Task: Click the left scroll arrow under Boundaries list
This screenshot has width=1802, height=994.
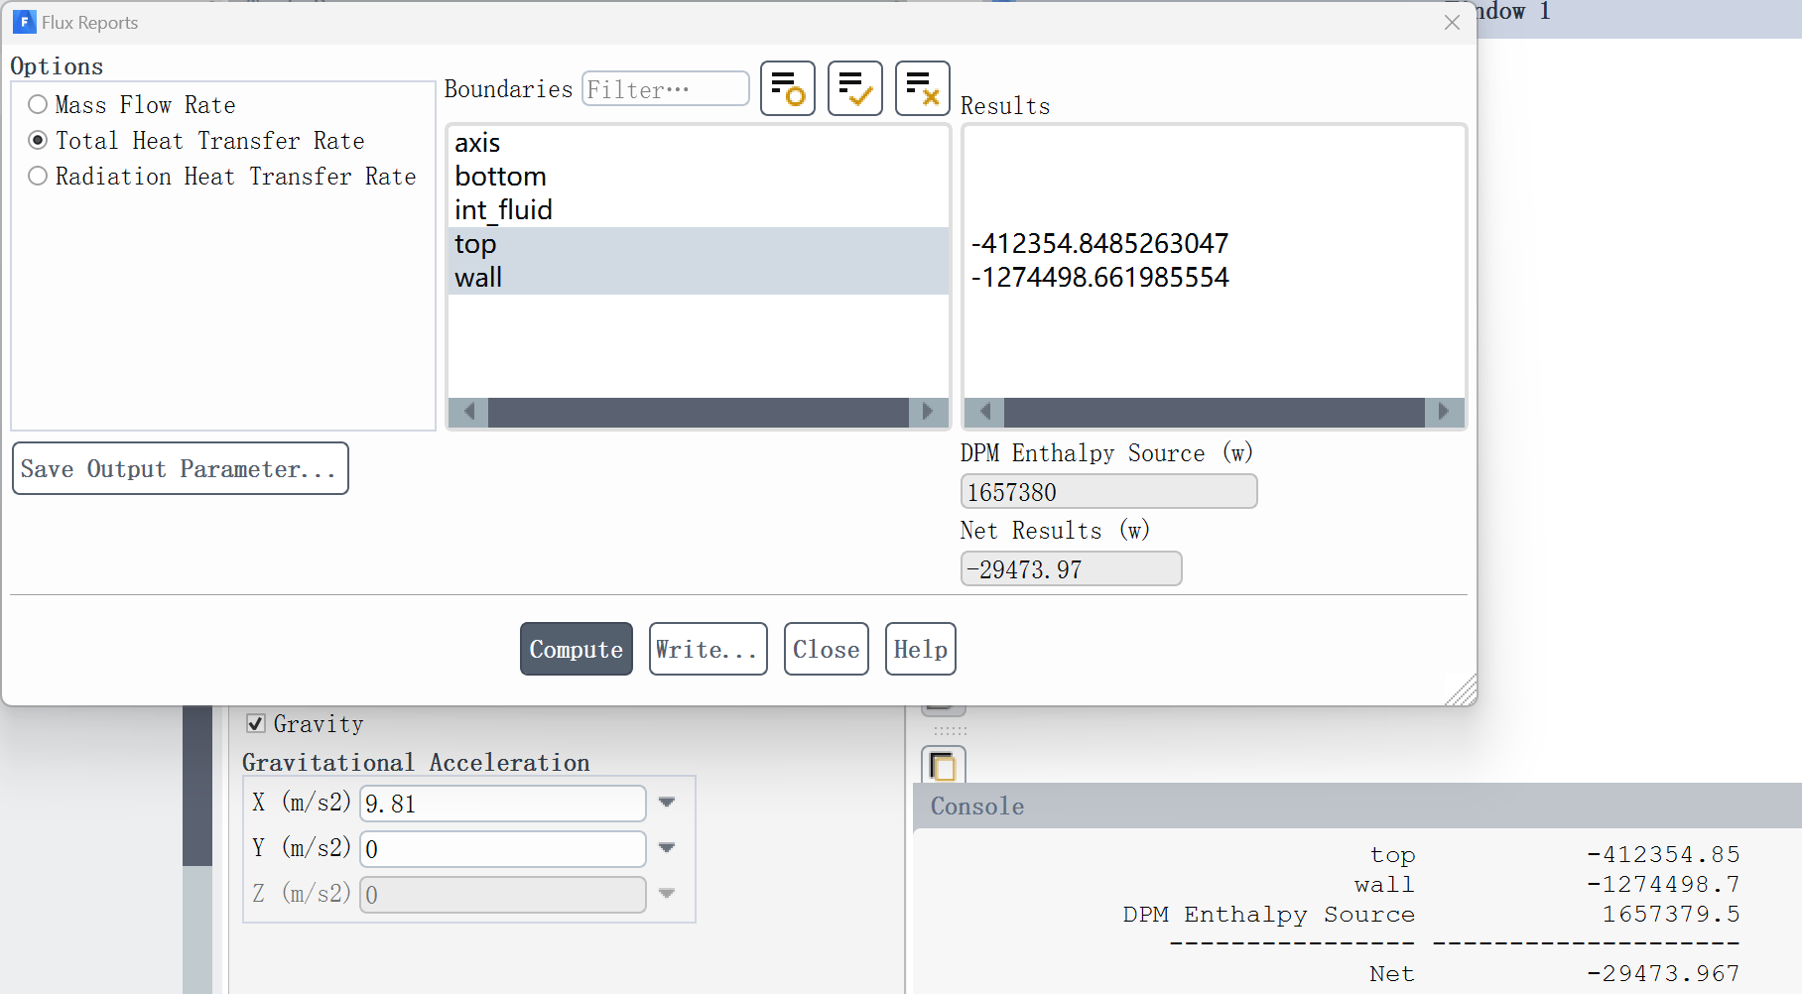Action: point(468,412)
